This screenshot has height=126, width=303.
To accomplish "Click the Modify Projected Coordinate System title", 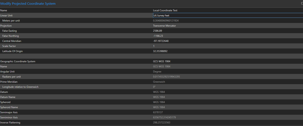I will click(28, 4).
